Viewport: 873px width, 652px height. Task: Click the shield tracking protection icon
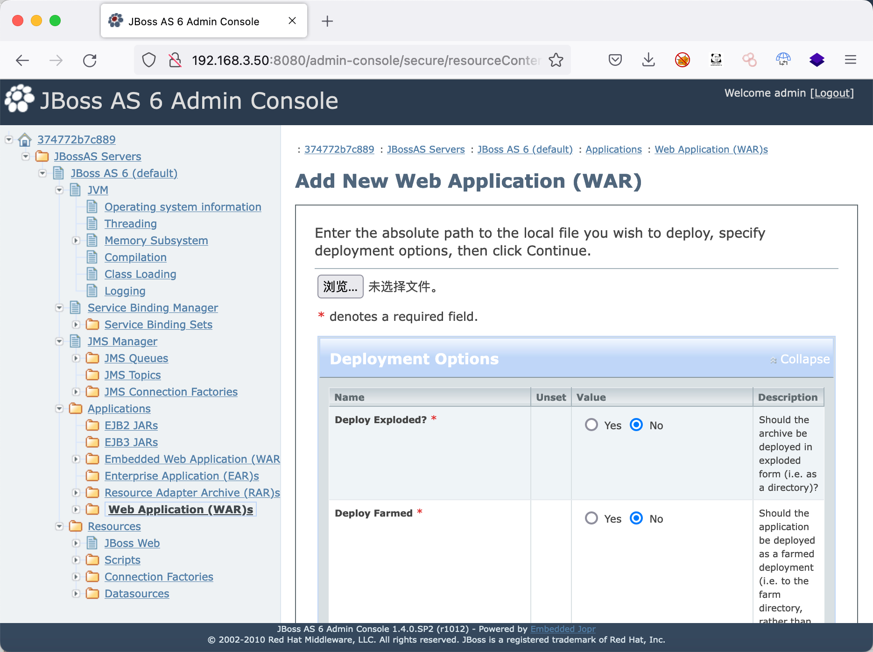pyautogui.click(x=149, y=60)
